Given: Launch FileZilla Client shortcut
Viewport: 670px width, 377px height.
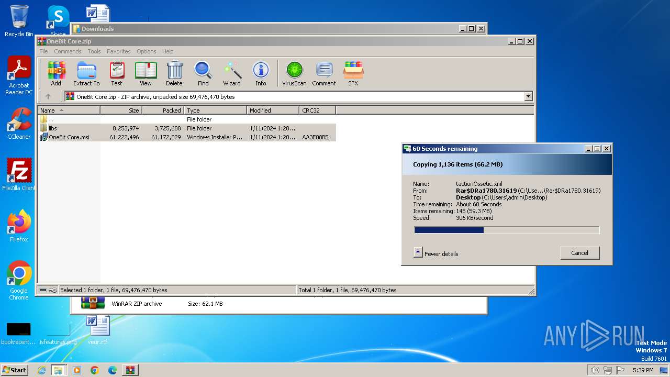Looking at the screenshot, I should pos(19,174).
